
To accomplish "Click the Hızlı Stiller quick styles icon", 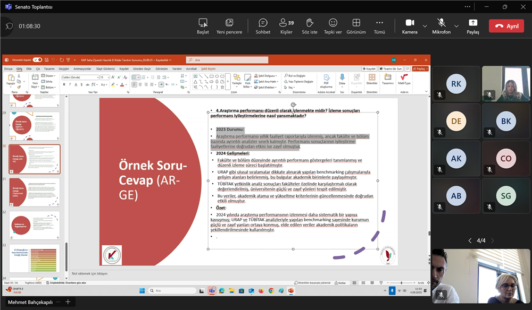I will click(x=248, y=77).
